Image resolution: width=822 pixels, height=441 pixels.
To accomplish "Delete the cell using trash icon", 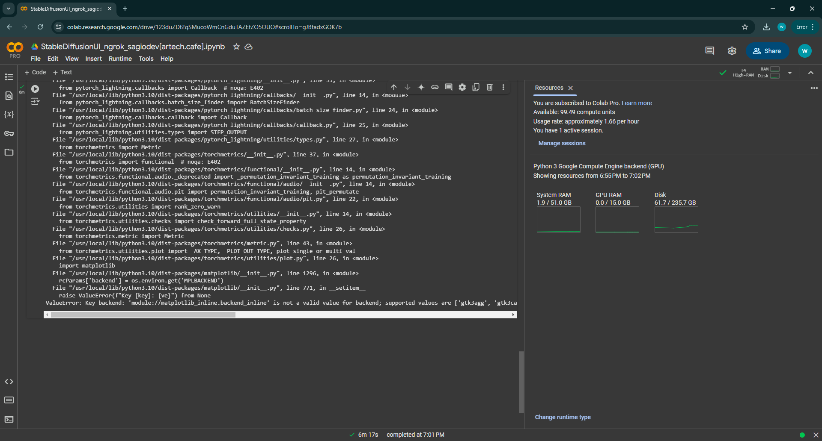I will pos(490,87).
